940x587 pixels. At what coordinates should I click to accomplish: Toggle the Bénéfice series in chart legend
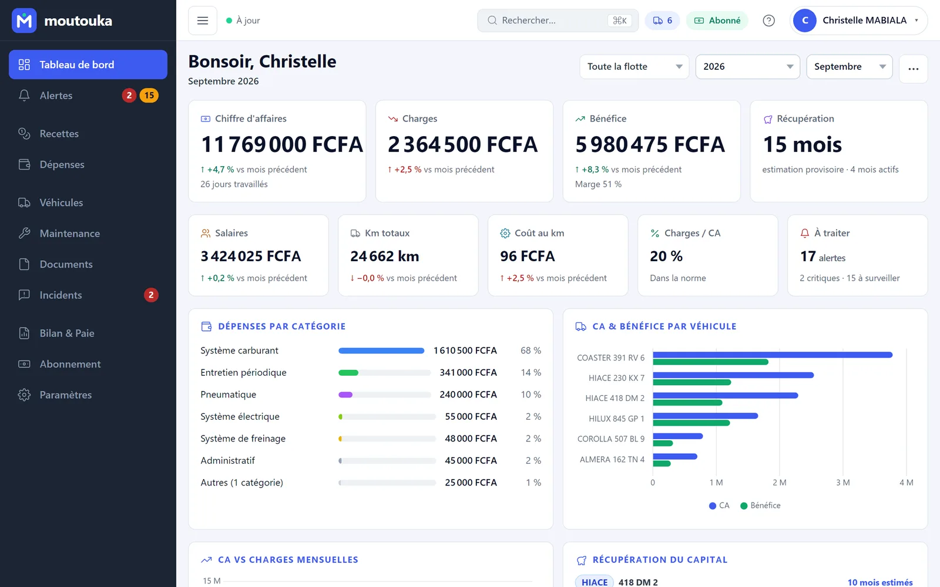click(x=760, y=505)
